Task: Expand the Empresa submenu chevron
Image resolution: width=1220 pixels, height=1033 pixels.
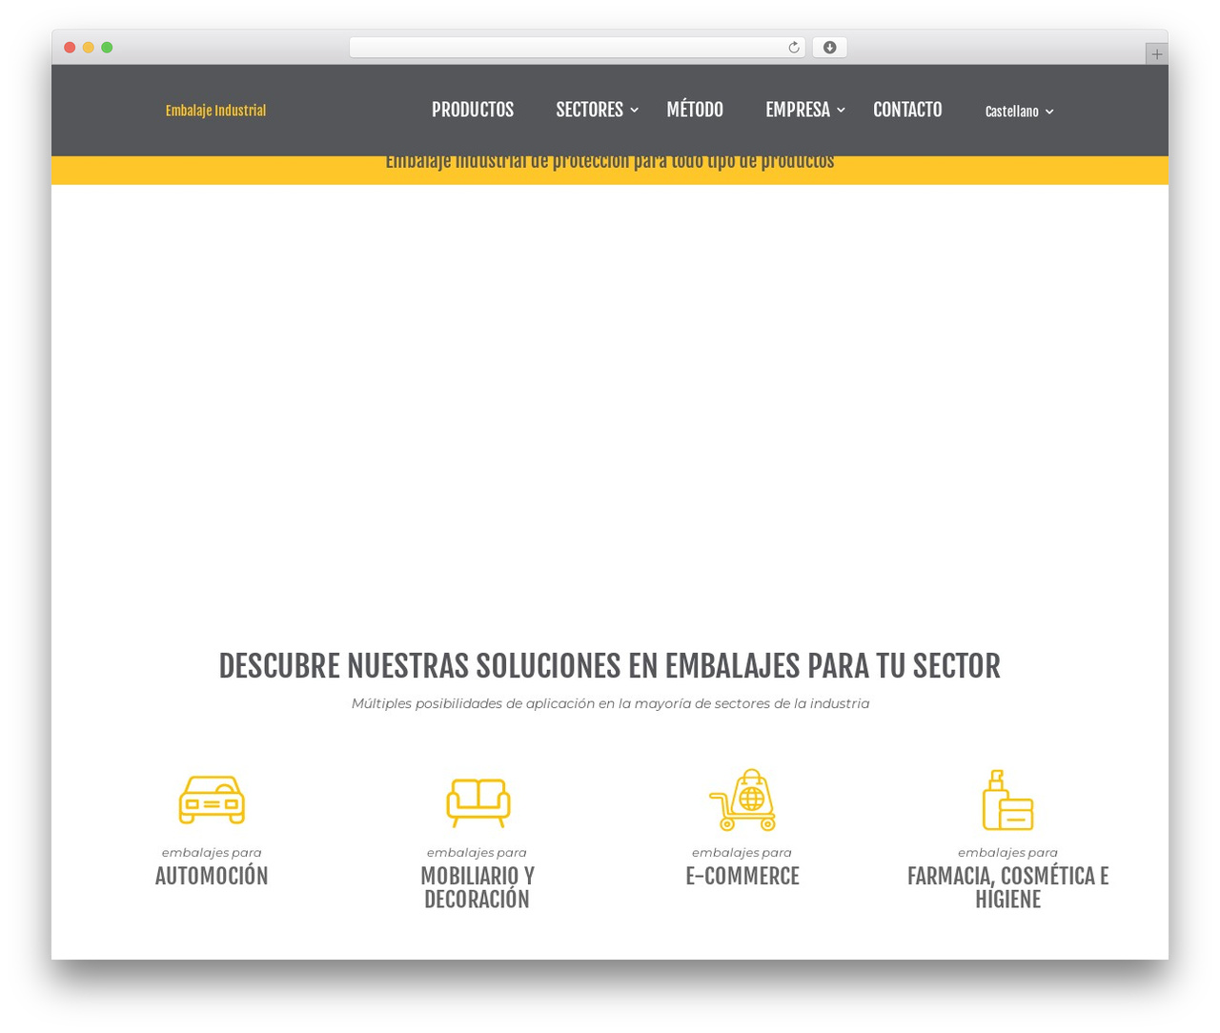Action: point(841,111)
